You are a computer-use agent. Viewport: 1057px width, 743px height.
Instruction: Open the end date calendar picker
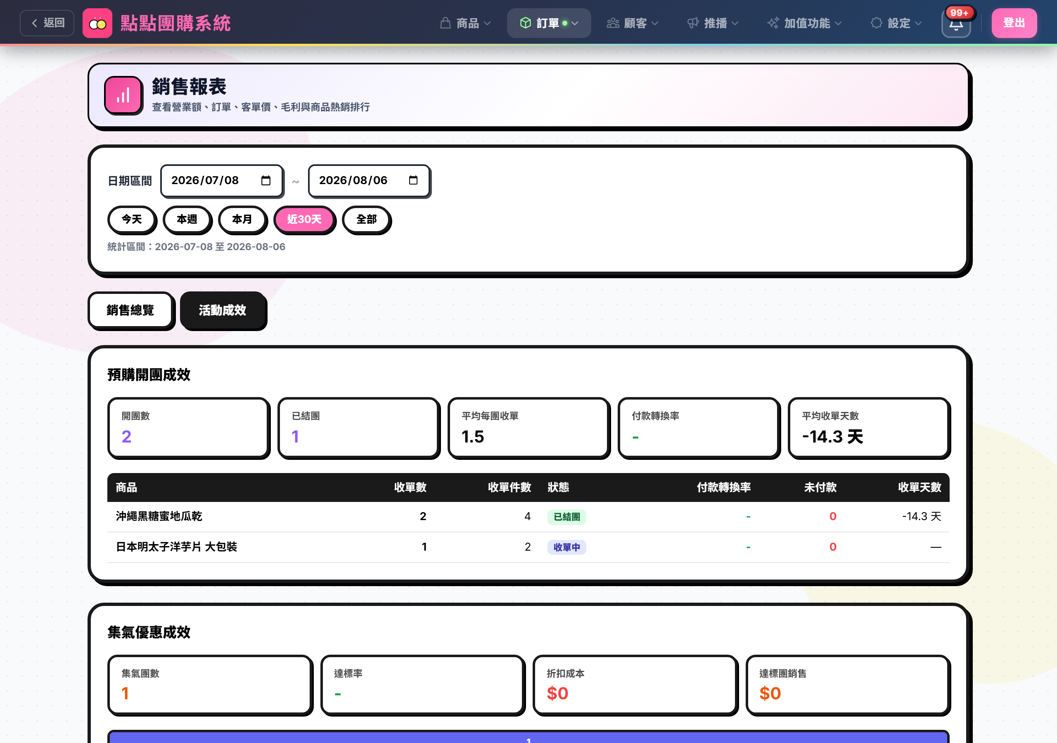tap(413, 180)
